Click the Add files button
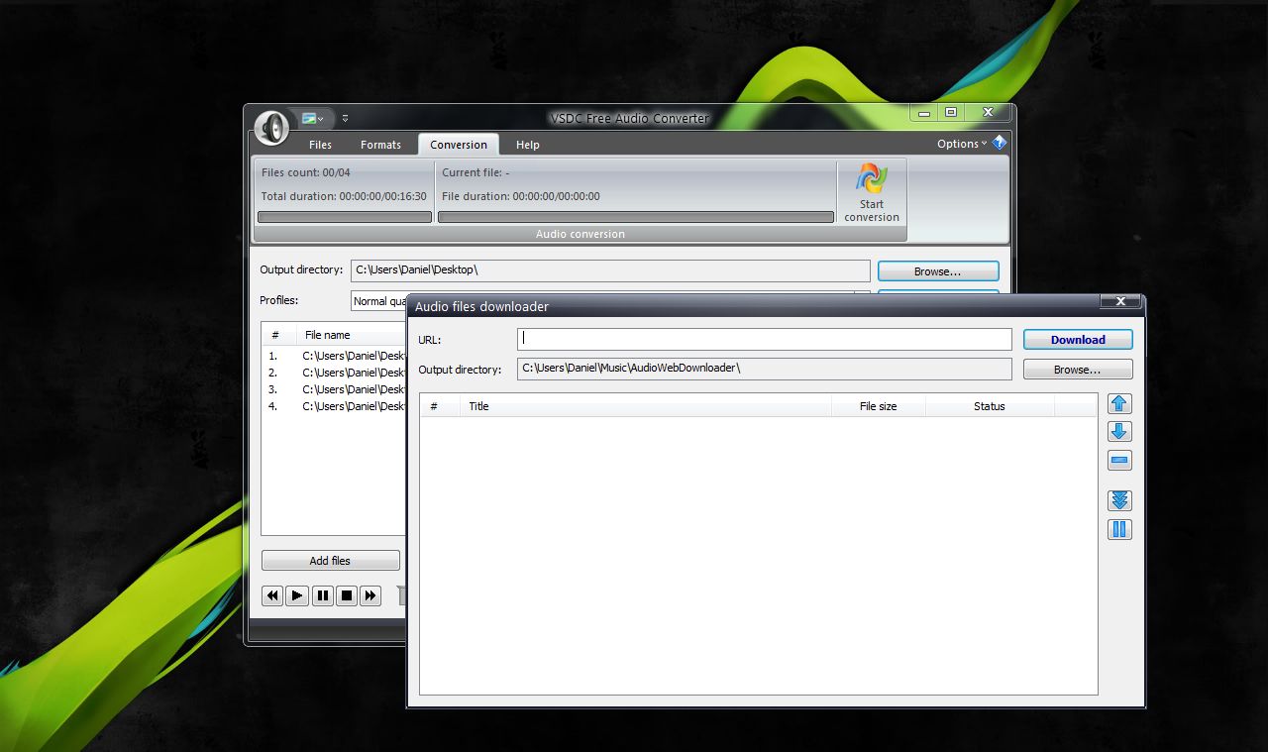1268x752 pixels. click(331, 561)
